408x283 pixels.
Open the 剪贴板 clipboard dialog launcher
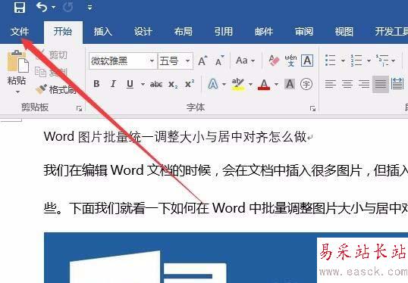tap(80, 109)
